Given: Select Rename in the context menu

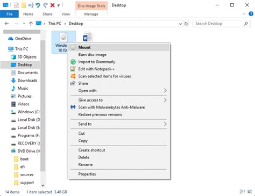Looking at the screenshot, I should tap(118, 164).
